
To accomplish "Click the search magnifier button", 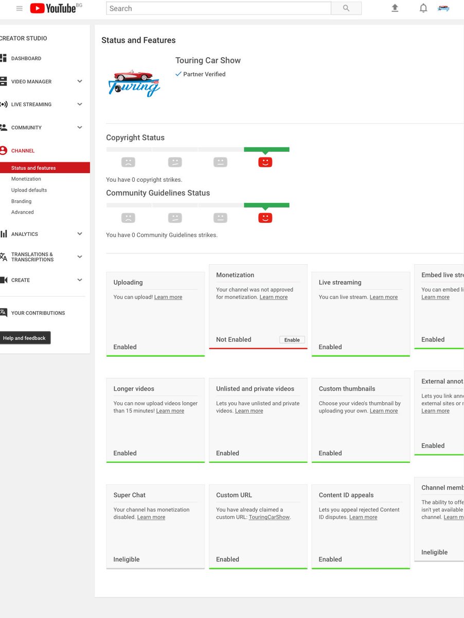I will pyautogui.click(x=346, y=8).
